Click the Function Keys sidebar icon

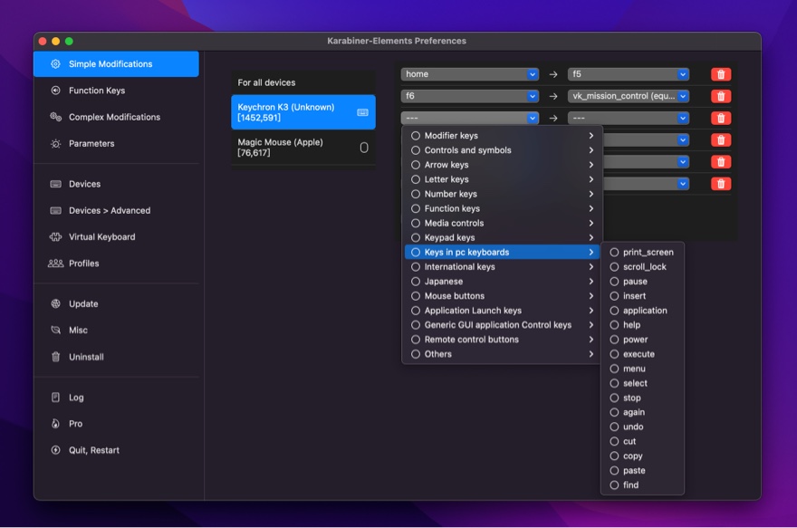click(55, 91)
